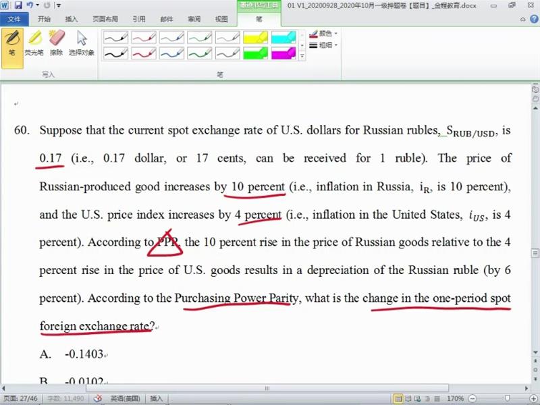
Task: Choose the thick red pen style
Action: (x=144, y=52)
